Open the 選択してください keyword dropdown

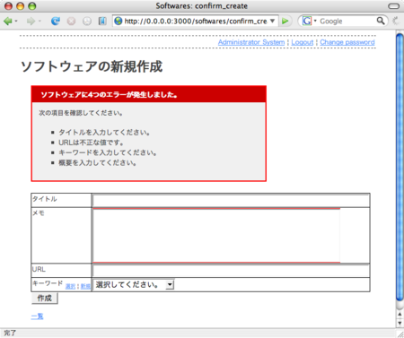134,285
